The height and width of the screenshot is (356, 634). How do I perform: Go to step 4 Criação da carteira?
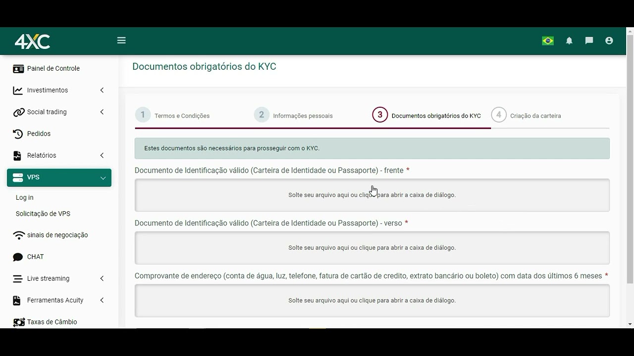coord(526,115)
